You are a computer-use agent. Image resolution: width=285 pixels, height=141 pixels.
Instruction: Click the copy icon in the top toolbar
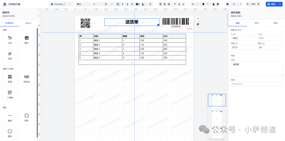pos(203,4)
